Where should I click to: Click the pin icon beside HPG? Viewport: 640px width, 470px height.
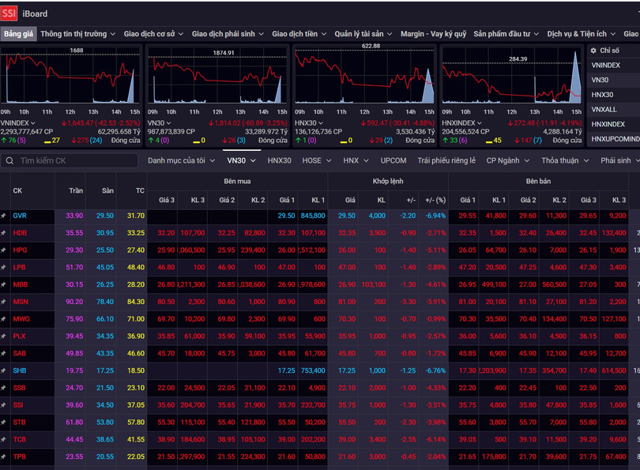click(x=4, y=250)
